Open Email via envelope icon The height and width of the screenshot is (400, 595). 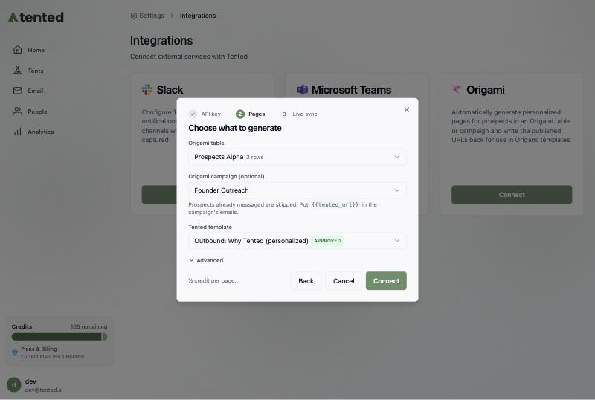click(17, 91)
